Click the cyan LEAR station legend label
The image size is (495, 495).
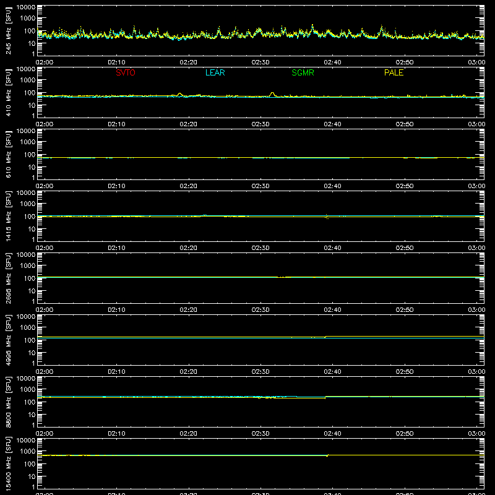pyautogui.click(x=215, y=72)
